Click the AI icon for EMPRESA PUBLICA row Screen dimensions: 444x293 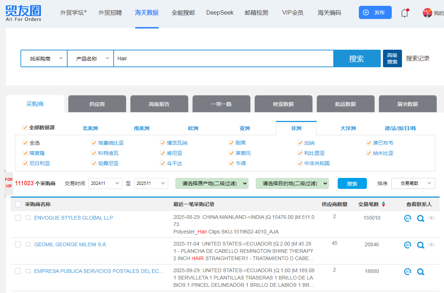[407, 271]
